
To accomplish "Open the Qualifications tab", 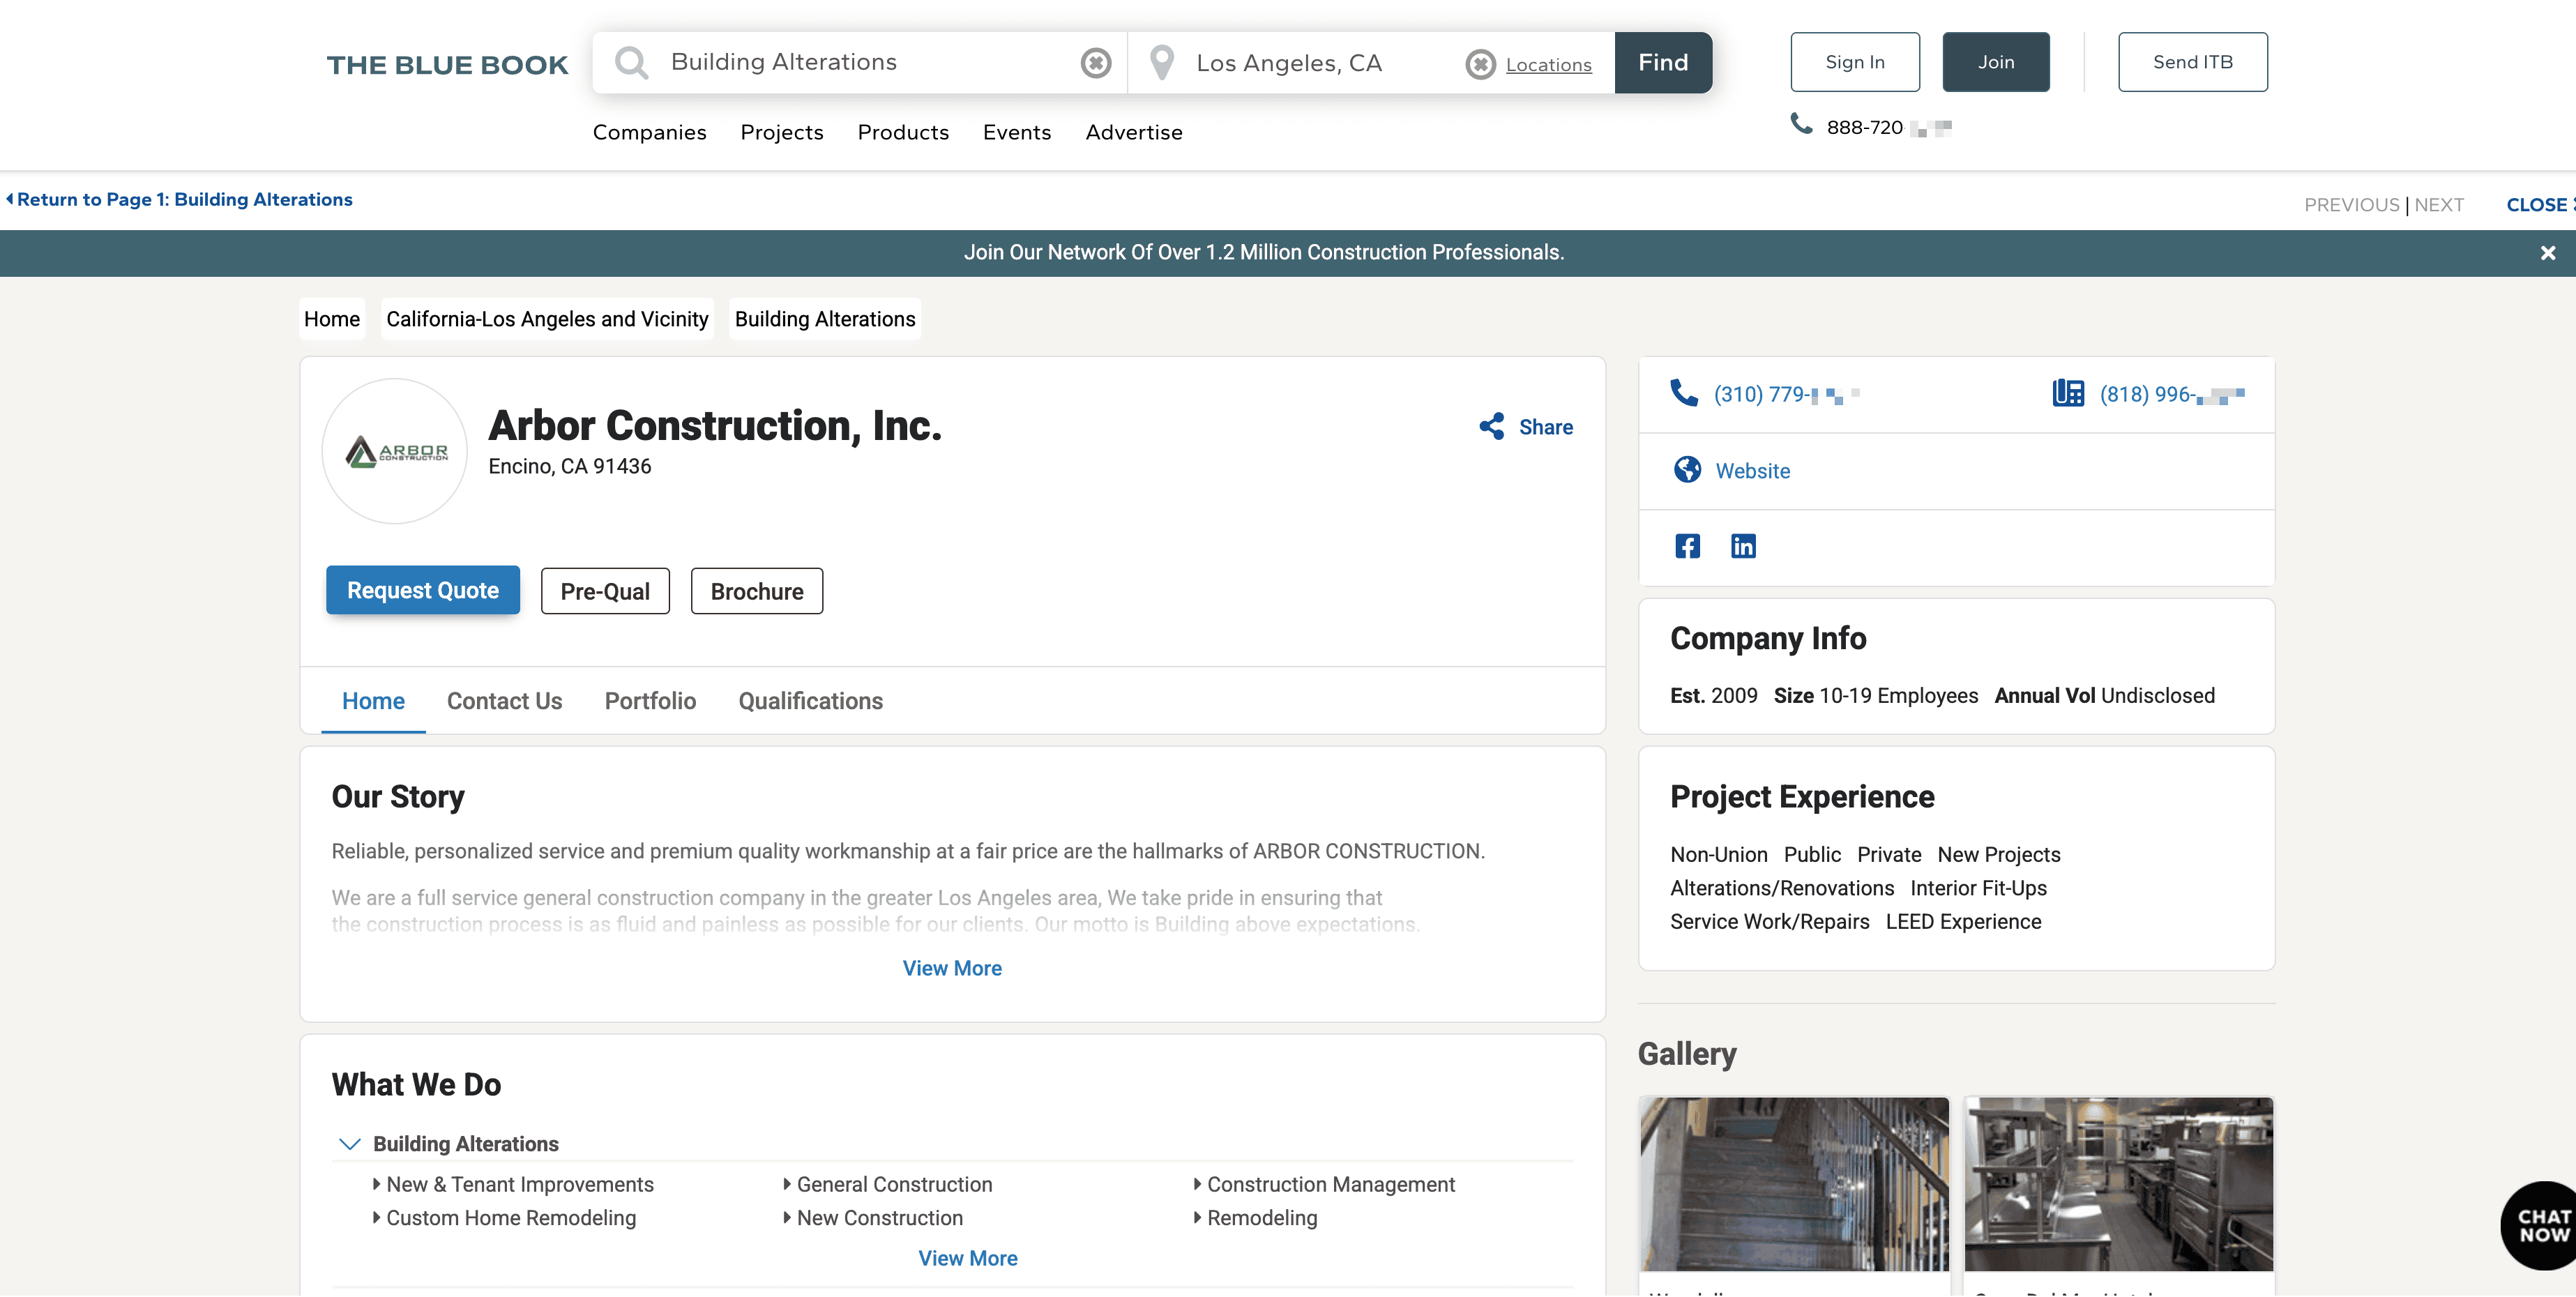I will click(x=810, y=701).
